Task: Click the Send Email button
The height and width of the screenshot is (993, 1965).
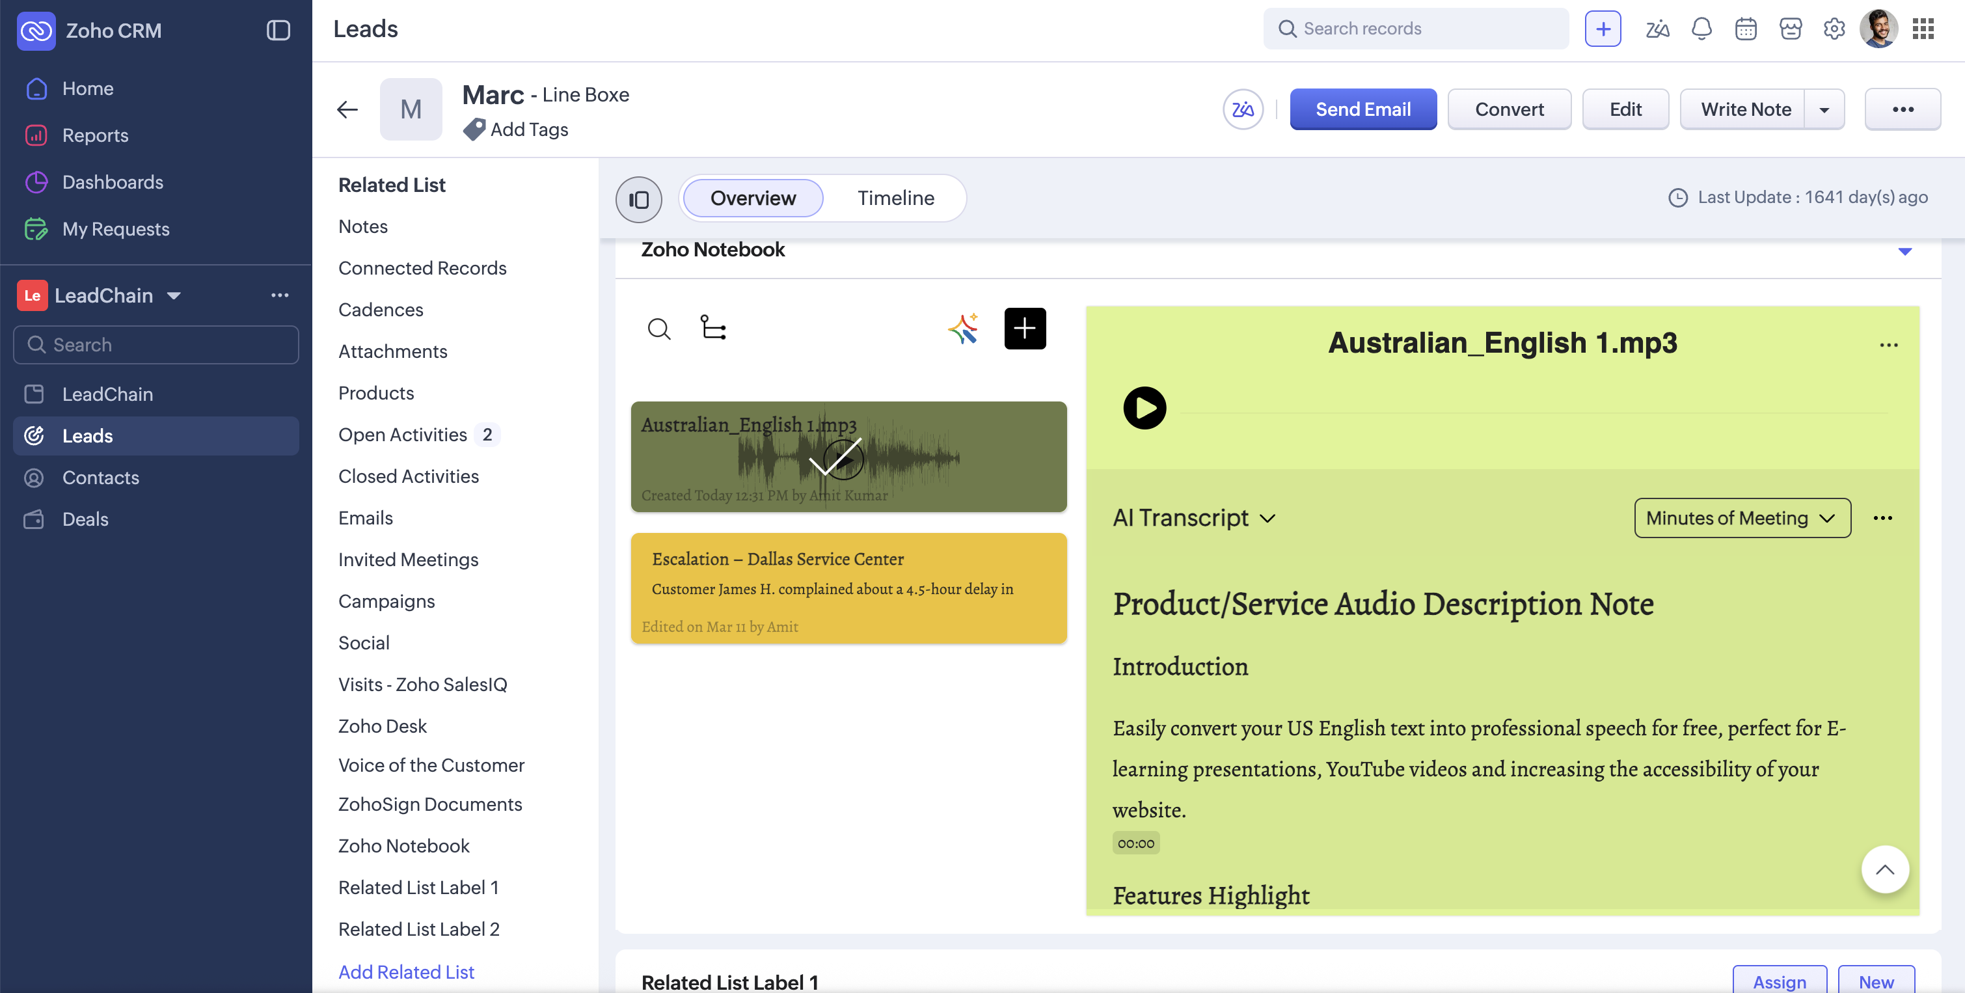Action: click(1362, 109)
